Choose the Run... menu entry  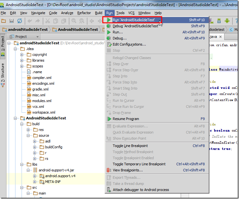pos(157,32)
